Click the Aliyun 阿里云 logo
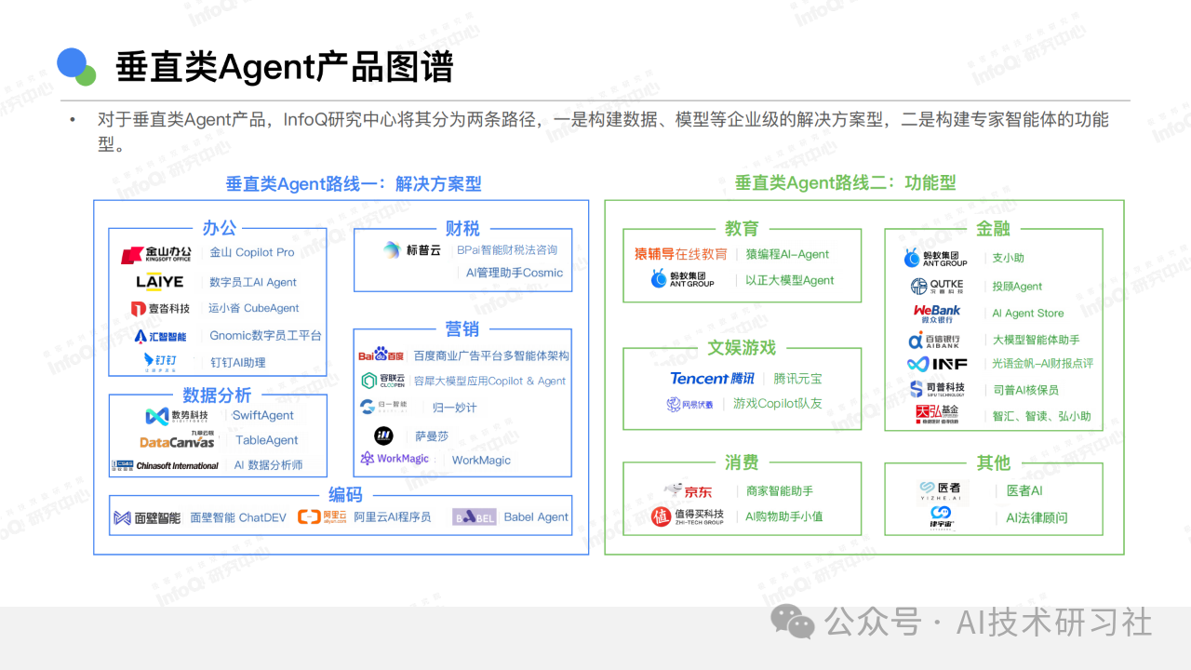The image size is (1191, 670). pos(322,517)
